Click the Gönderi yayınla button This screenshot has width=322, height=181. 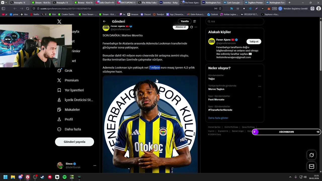click(74, 142)
